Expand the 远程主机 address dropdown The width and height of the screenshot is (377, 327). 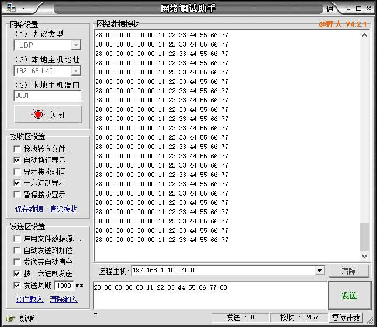point(319,271)
